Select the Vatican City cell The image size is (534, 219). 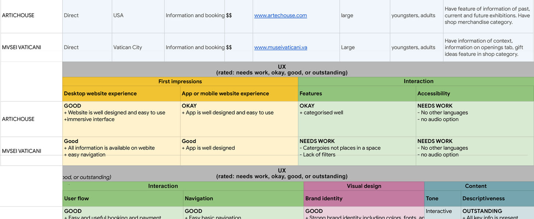[138, 47]
